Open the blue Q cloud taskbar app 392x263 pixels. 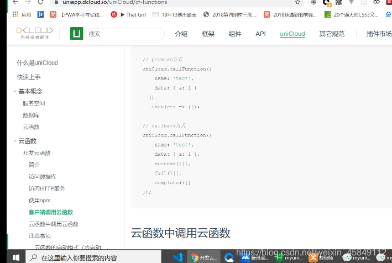coord(229,257)
